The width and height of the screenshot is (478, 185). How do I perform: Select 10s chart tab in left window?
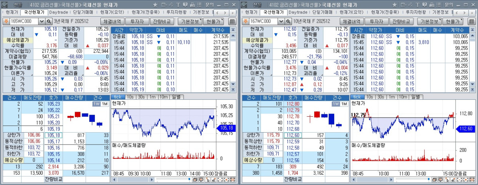[130, 97]
